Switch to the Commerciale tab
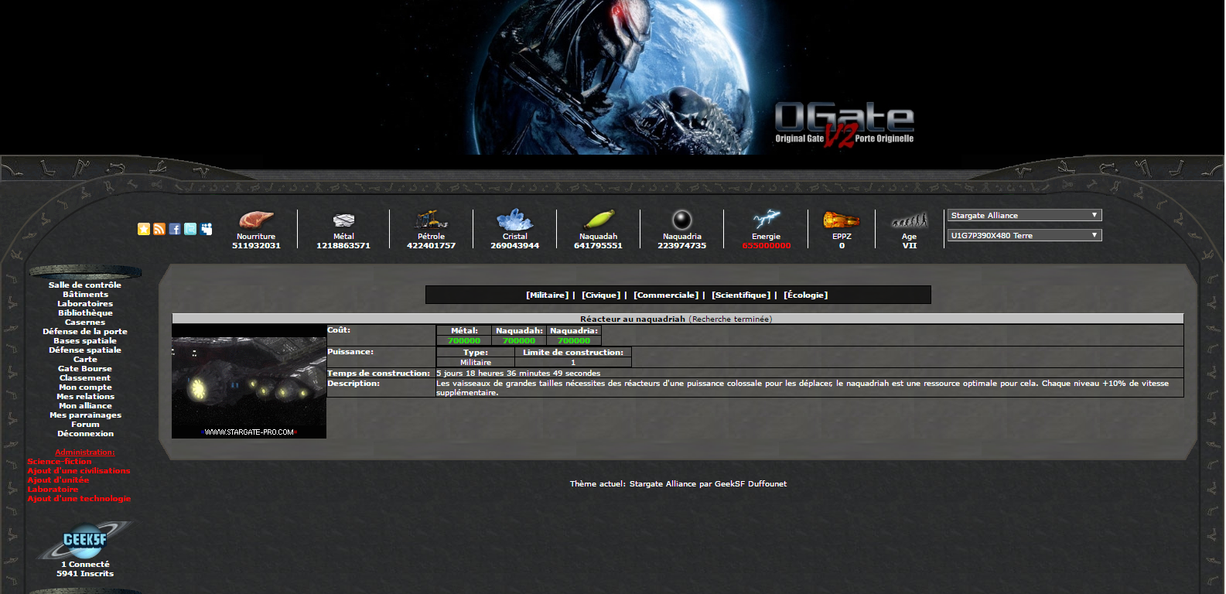Image resolution: width=1226 pixels, height=594 pixels. [666, 295]
